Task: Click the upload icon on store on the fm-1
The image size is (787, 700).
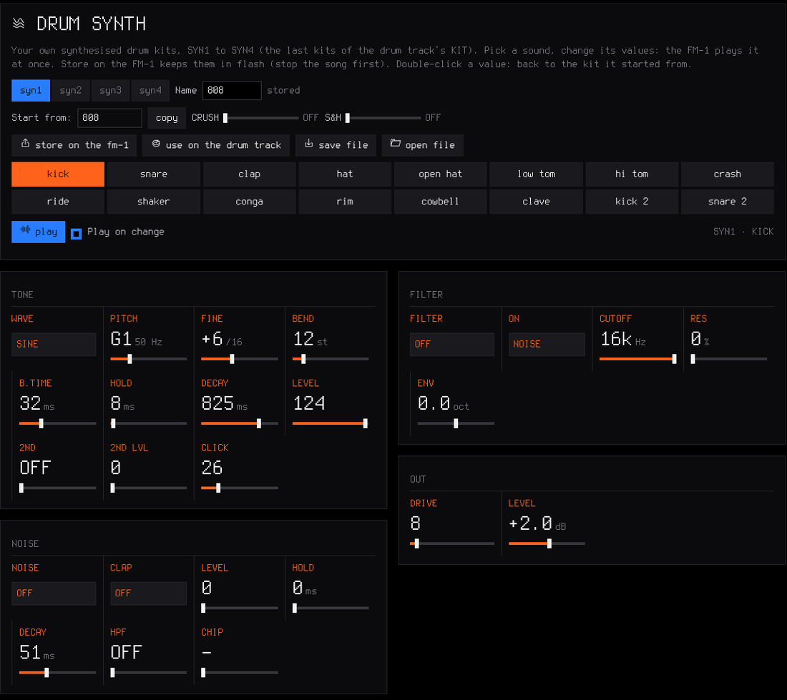Action: point(25,144)
